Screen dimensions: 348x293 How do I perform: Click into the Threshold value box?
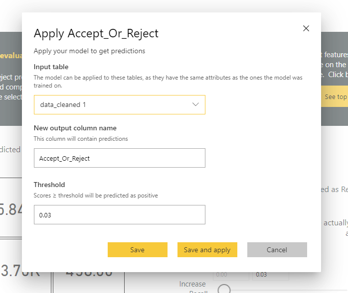(x=119, y=215)
